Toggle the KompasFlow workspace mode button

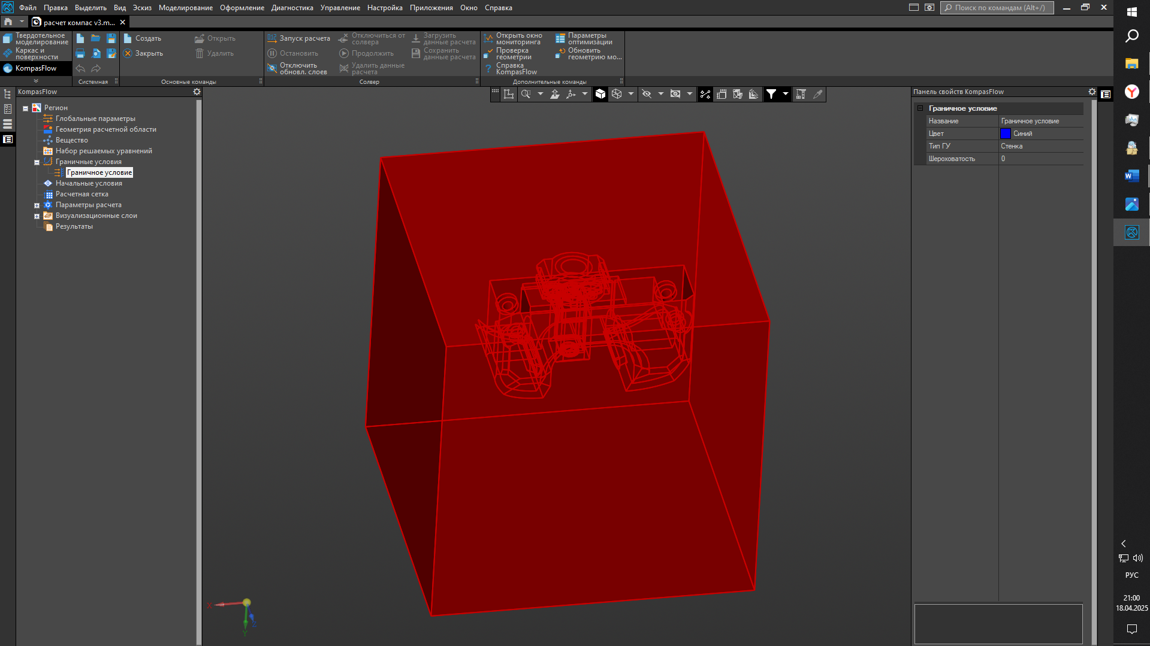[35, 68]
